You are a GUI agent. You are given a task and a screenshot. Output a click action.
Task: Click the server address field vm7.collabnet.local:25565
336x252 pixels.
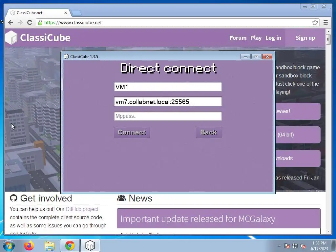click(168, 102)
